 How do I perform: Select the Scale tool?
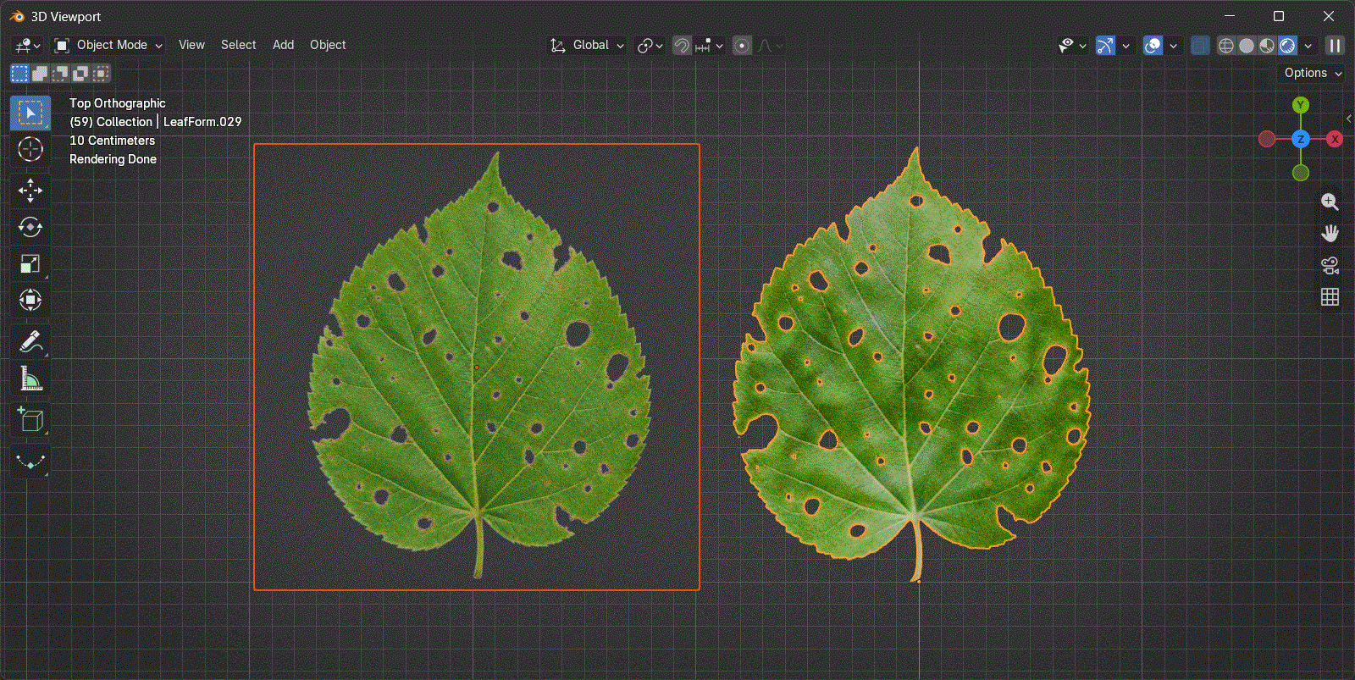30,264
